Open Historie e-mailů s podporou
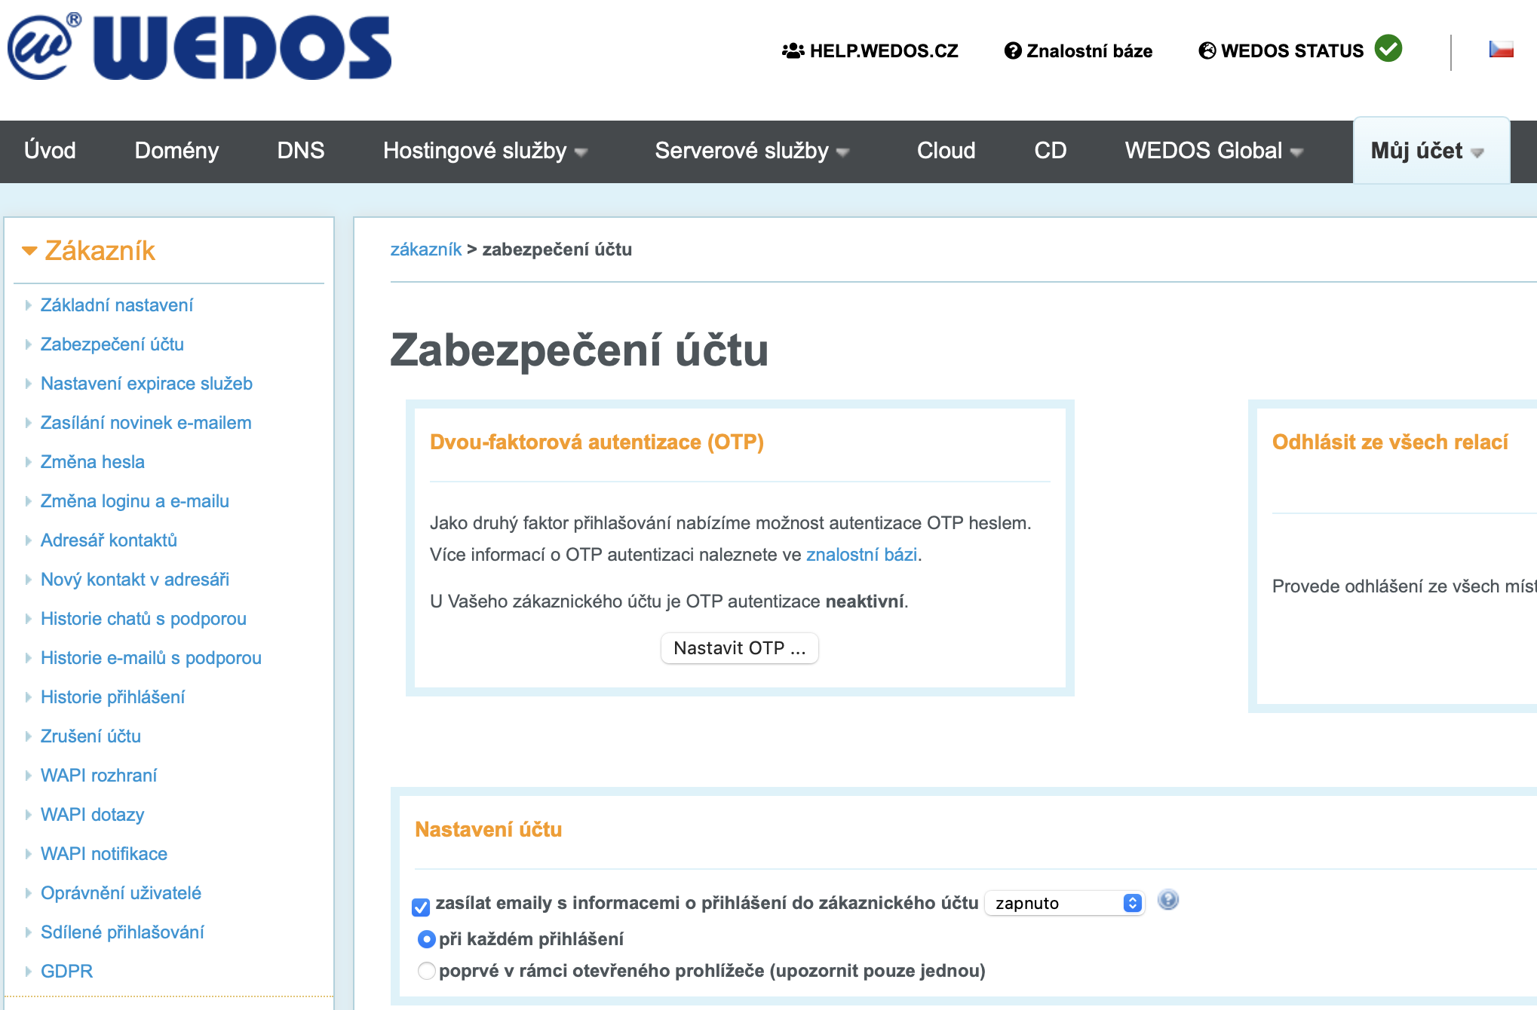The width and height of the screenshot is (1537, 1010). [151, 658]
